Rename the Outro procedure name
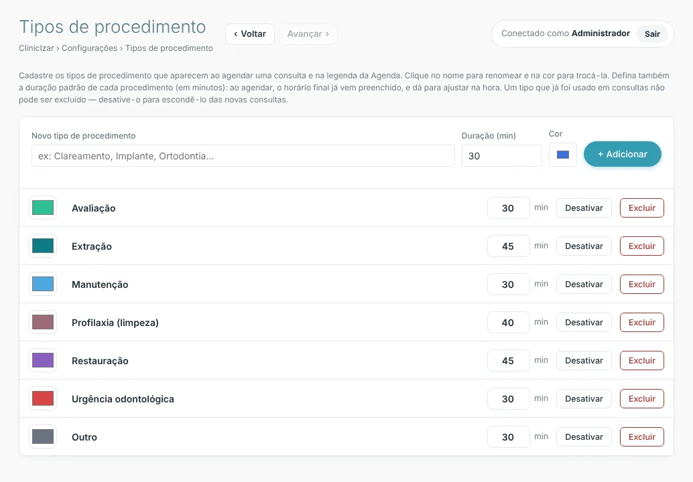Viewport: 693px width, 482px height. pos(84,437)
